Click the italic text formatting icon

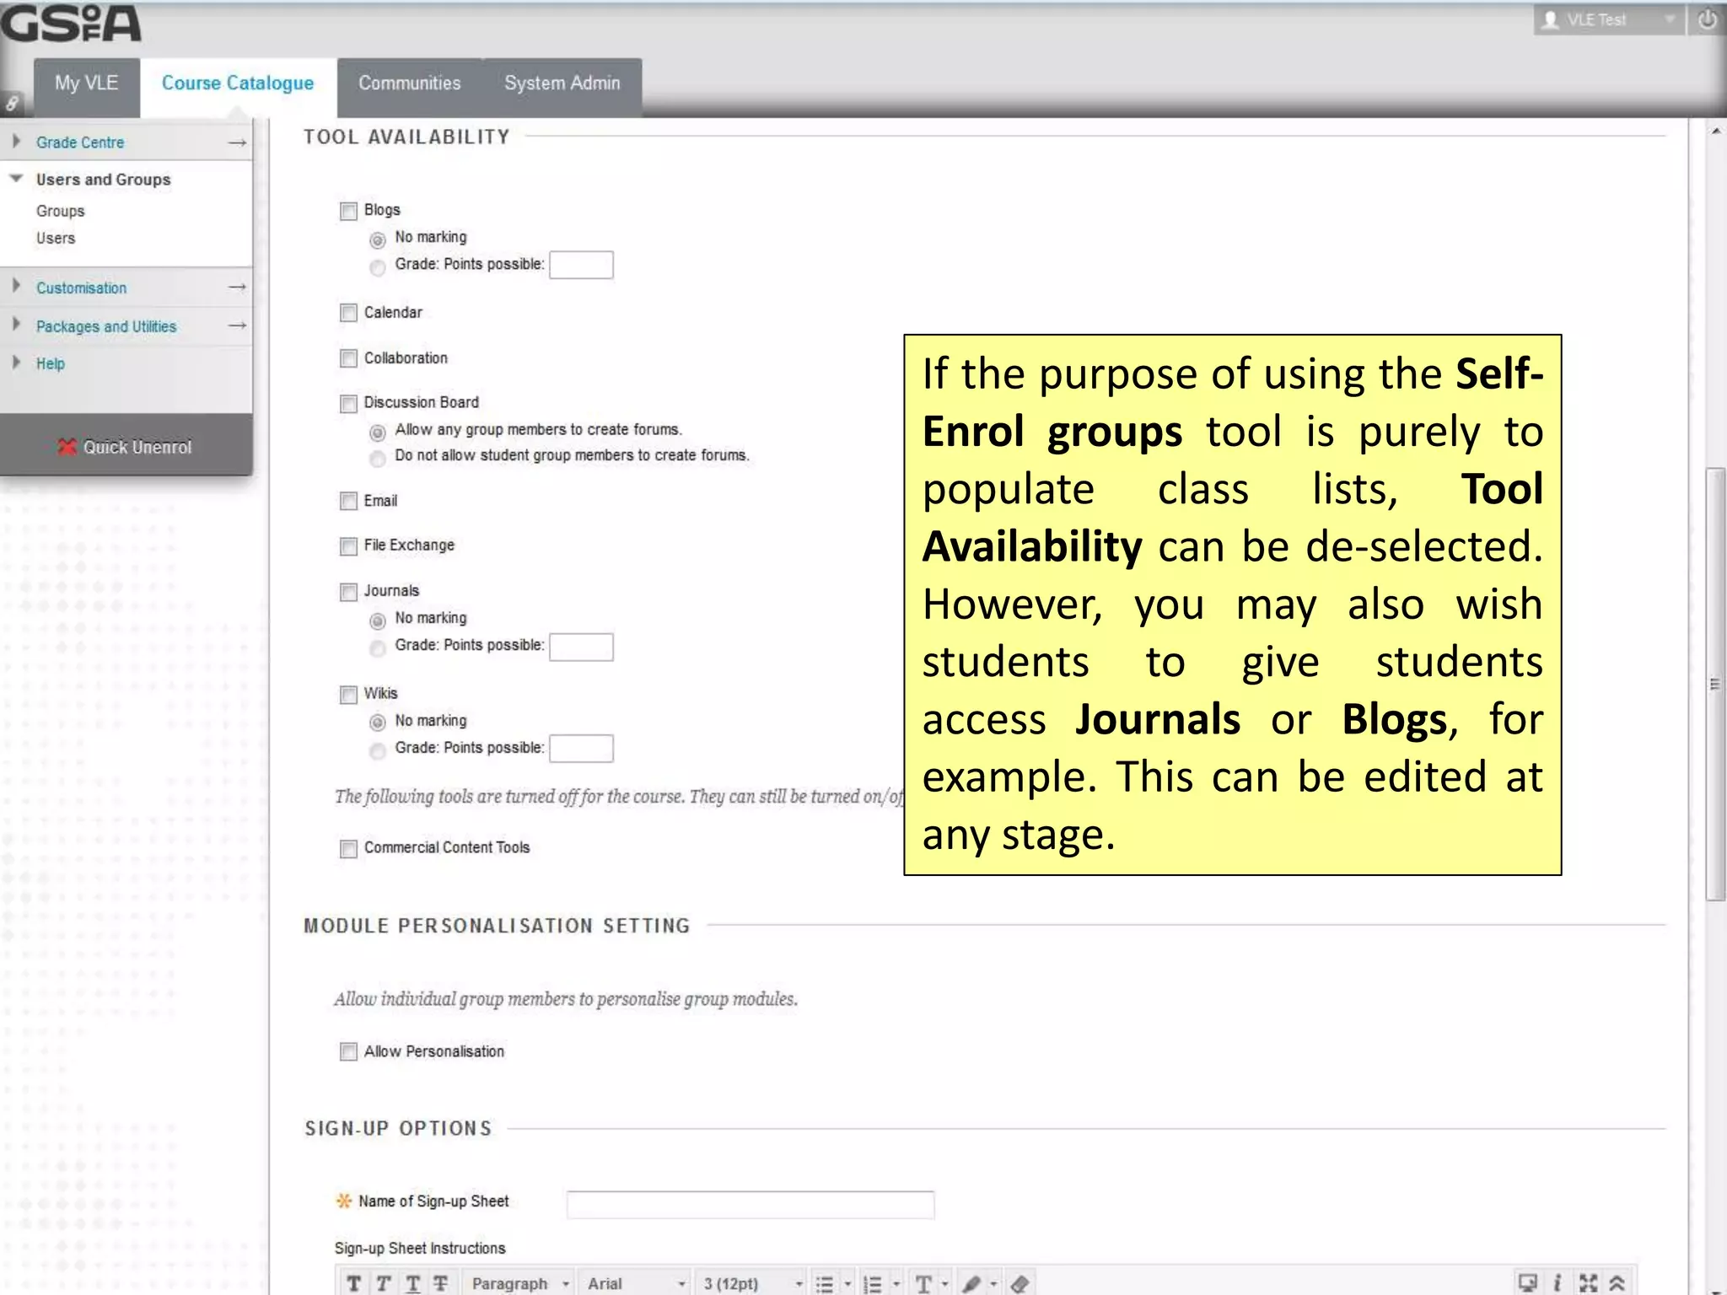point(383,1283)
